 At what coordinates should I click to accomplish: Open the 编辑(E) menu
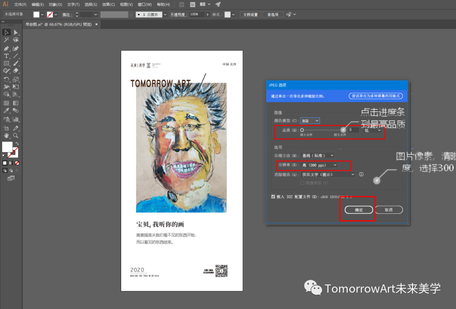[38, 5]
